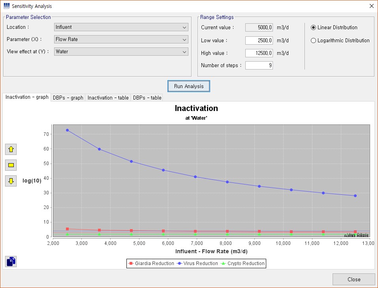Click the yellow rectangle reset icon

pos(11,165)
